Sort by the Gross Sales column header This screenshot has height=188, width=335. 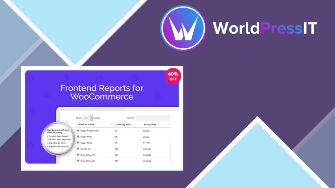pos(150,124)
